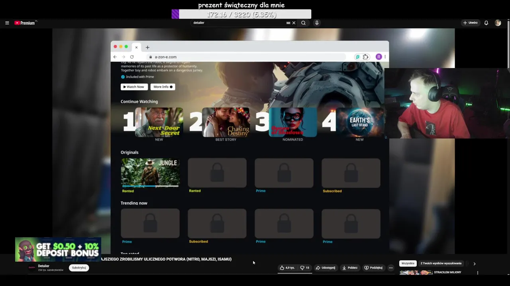Click the teal extension icon in the video's browser
510x286 pixels.
(357, 57)
